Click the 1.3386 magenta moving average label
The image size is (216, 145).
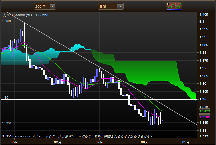pos(205,117)
